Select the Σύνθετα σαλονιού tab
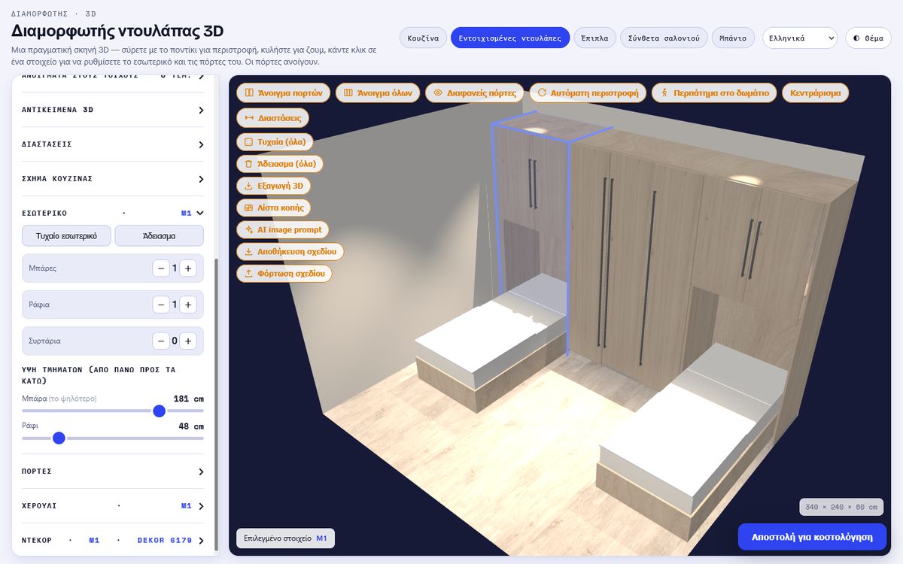The width and height of the screenshot is (903, 564). [x=664, y=38]
